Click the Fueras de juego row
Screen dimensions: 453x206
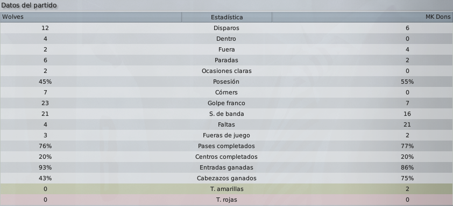point(226,135)
